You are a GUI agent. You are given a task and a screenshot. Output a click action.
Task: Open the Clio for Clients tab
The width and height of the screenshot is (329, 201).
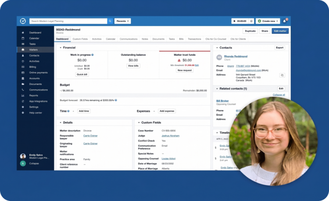[238, 39]
